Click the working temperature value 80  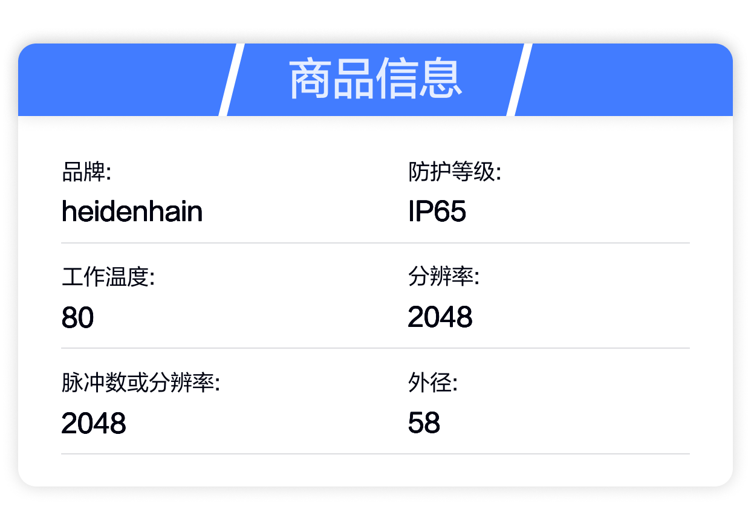[77, 317]
